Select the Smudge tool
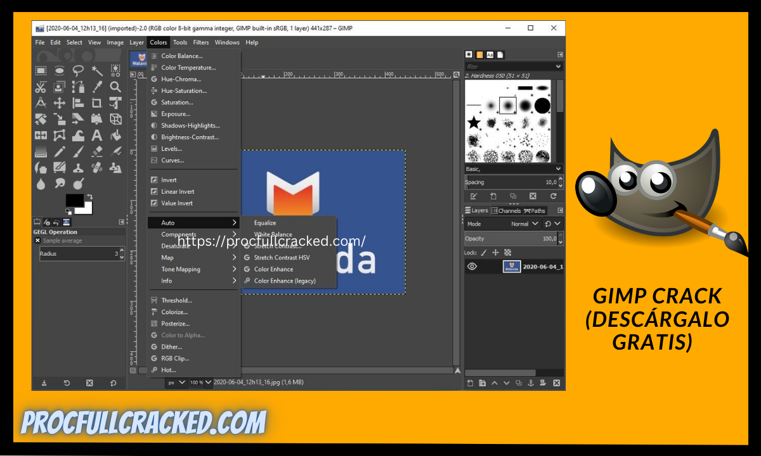This screenshot has height=456, width=761. [x=60, y=184]
